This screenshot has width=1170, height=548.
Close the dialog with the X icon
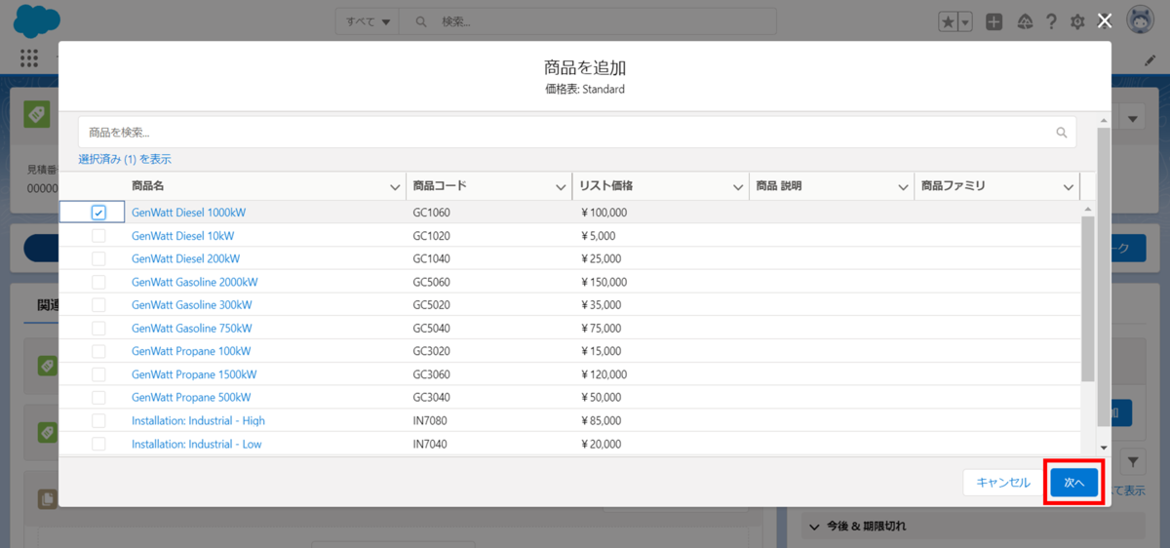(x=1105, y=21)
